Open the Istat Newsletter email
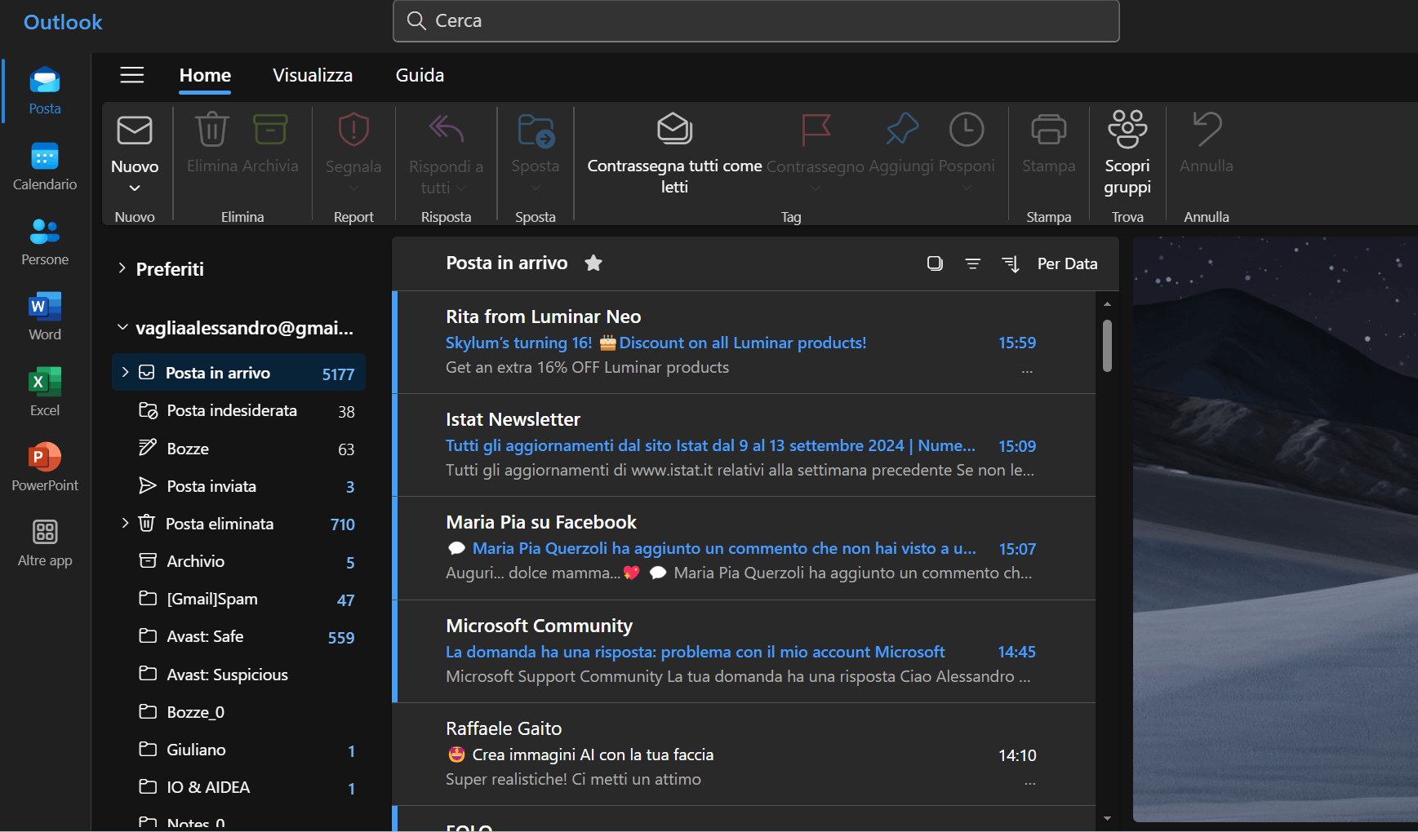This screenshot has height=832, width=1418. (x=744, y=445)
